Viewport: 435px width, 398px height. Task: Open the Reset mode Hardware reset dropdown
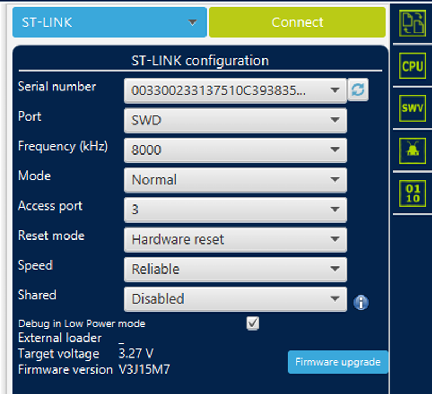tap(236, 240)
